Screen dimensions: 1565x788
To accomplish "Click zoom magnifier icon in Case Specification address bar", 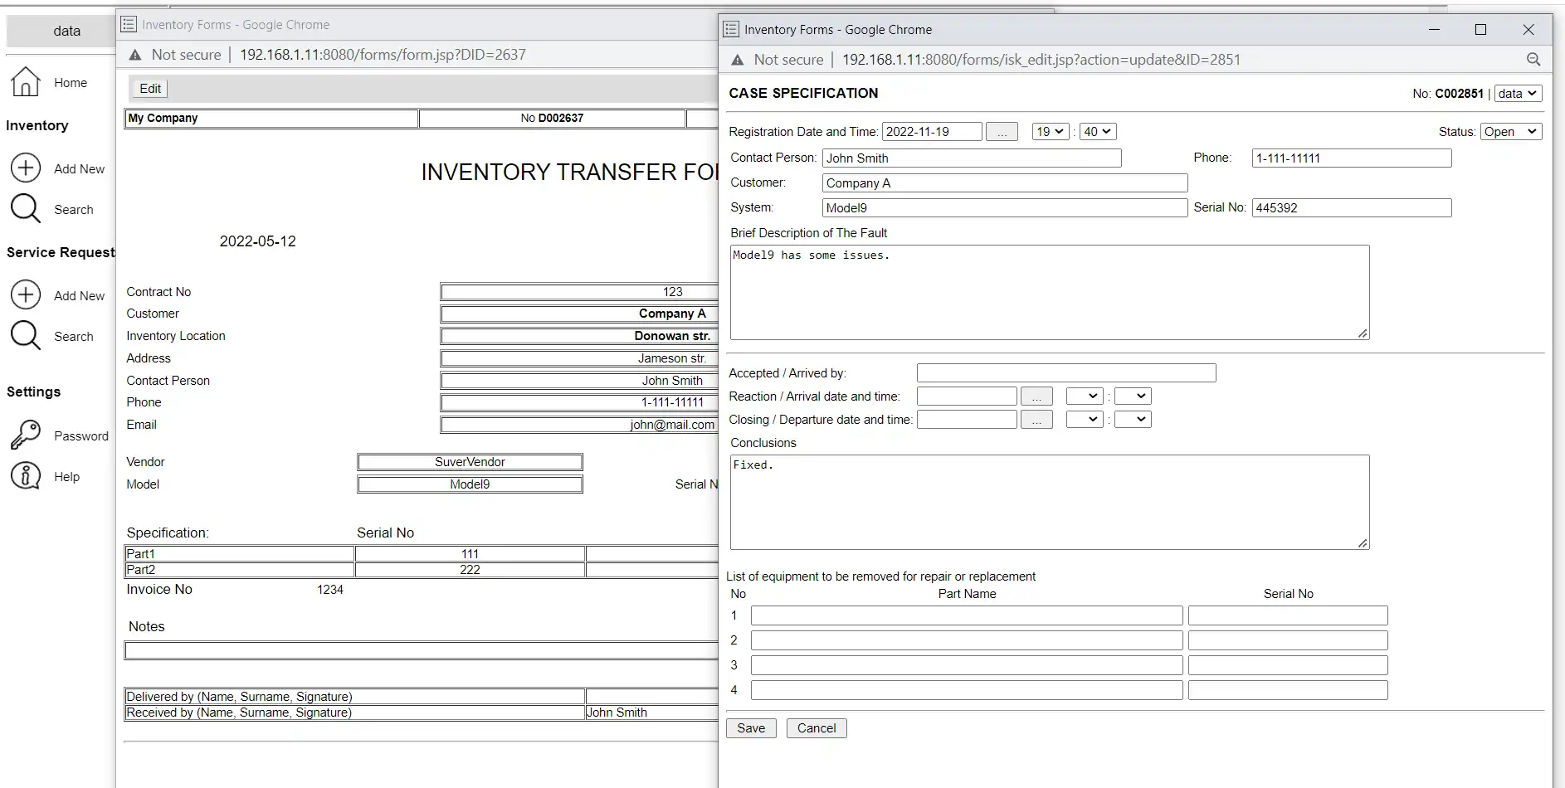I will click(x=1533, y=60).
